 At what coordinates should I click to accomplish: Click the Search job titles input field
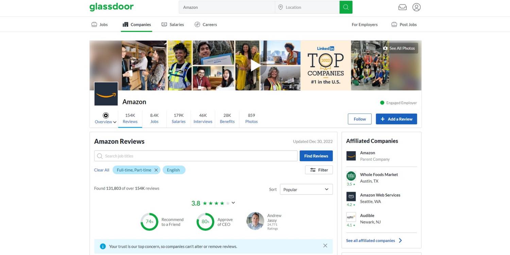196,156
